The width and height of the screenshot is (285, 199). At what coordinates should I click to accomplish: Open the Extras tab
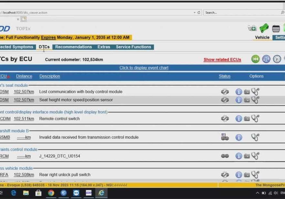click(104, 47)
